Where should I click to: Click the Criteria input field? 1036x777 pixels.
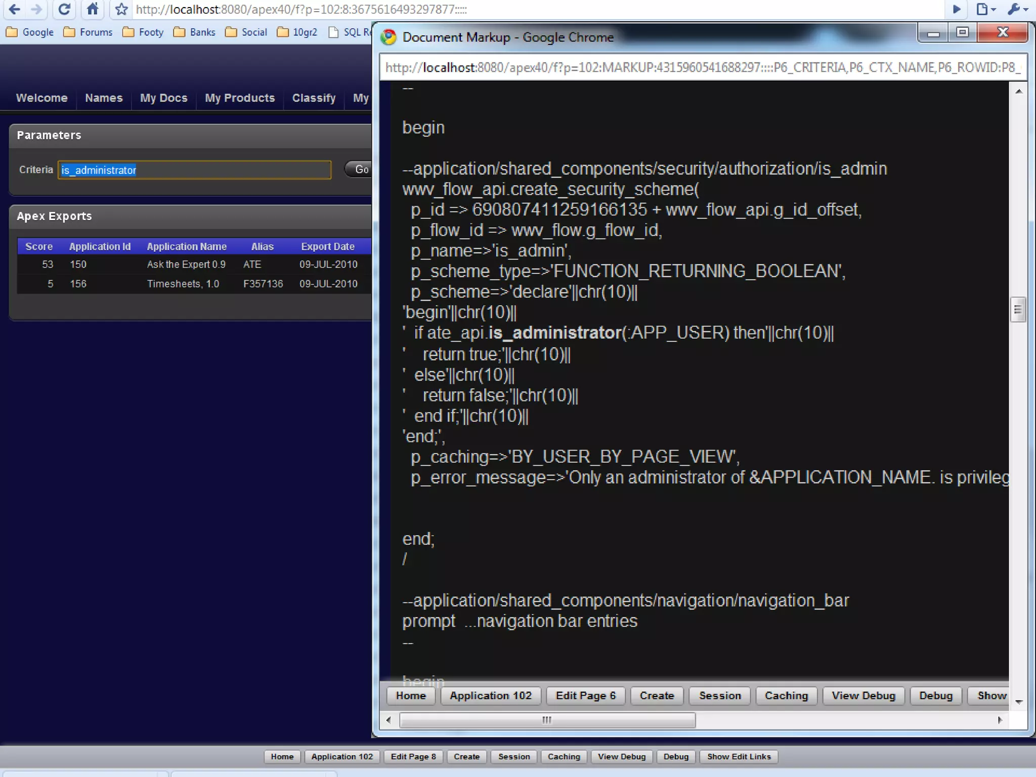point(195,170)
